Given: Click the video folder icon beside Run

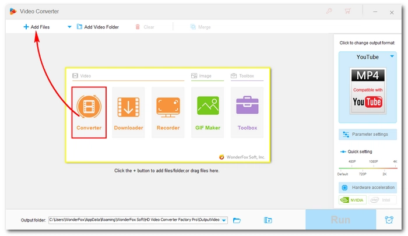Looking at the screenshot, I should click(x=268, y=220).
